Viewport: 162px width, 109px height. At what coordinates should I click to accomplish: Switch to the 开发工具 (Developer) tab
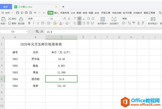[106, 13]
